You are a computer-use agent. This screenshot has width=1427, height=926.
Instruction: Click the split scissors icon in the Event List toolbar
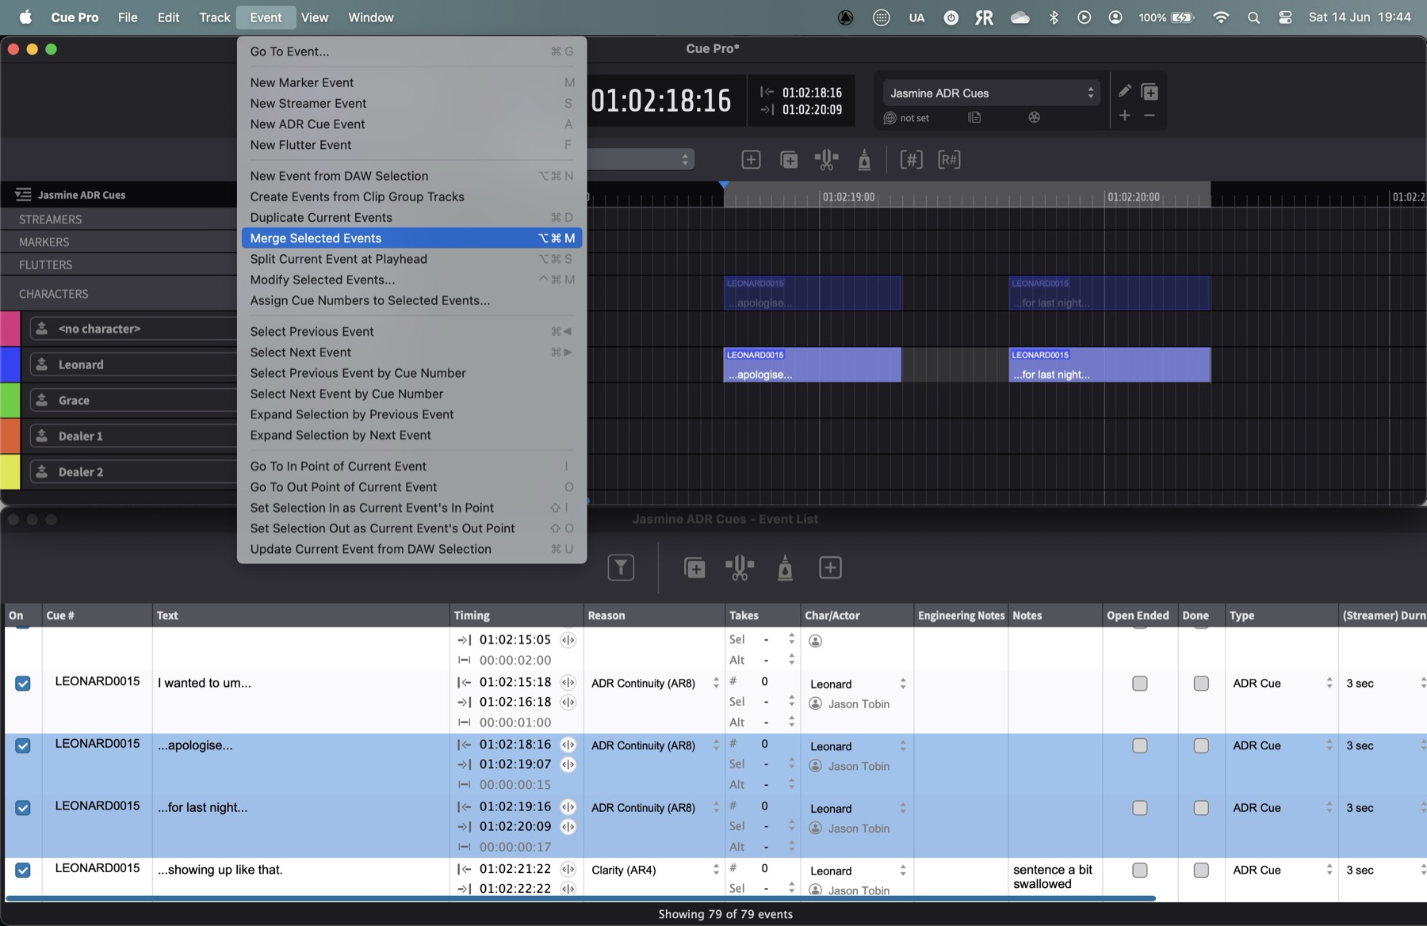[x=740, y=568]
